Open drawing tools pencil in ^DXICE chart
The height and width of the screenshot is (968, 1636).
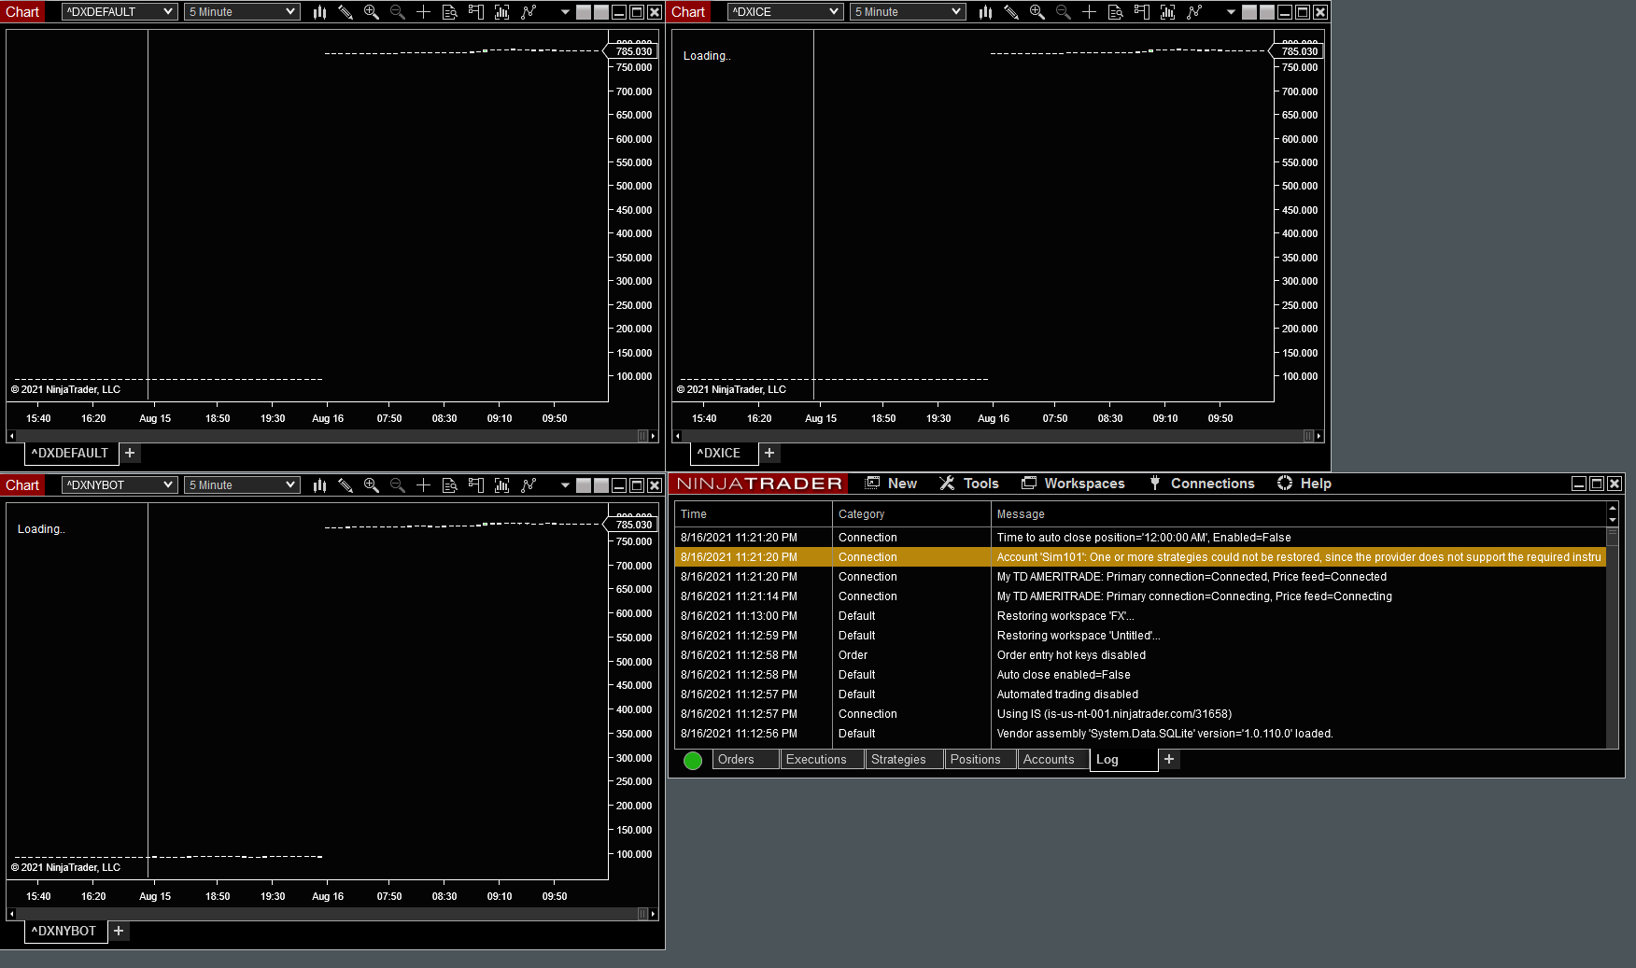[x=1011, y=12]
